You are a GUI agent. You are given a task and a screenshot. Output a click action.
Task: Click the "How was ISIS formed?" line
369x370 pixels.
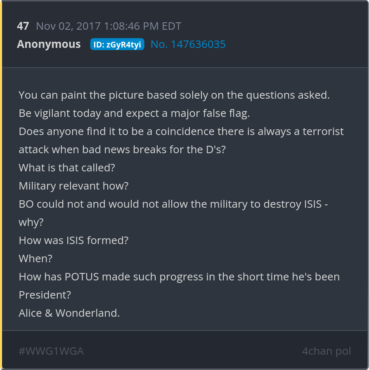73,240
